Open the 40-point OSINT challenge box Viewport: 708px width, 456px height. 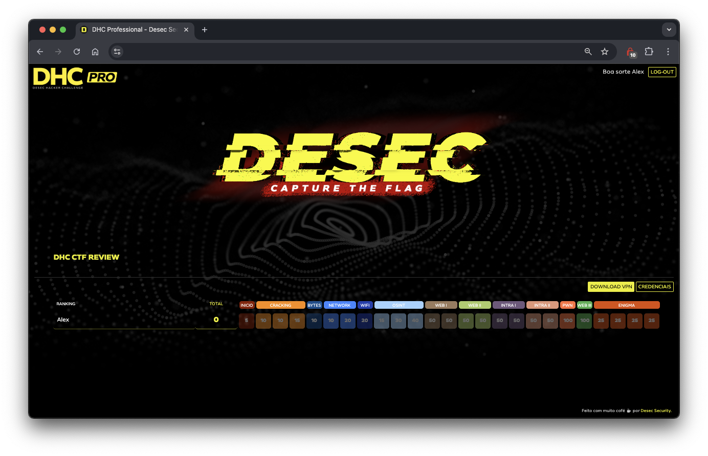click(x=415, y=321)
